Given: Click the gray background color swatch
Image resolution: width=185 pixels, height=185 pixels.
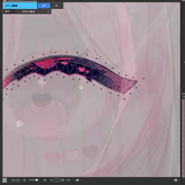Looking at the screenshot, I should pos(5,180).
